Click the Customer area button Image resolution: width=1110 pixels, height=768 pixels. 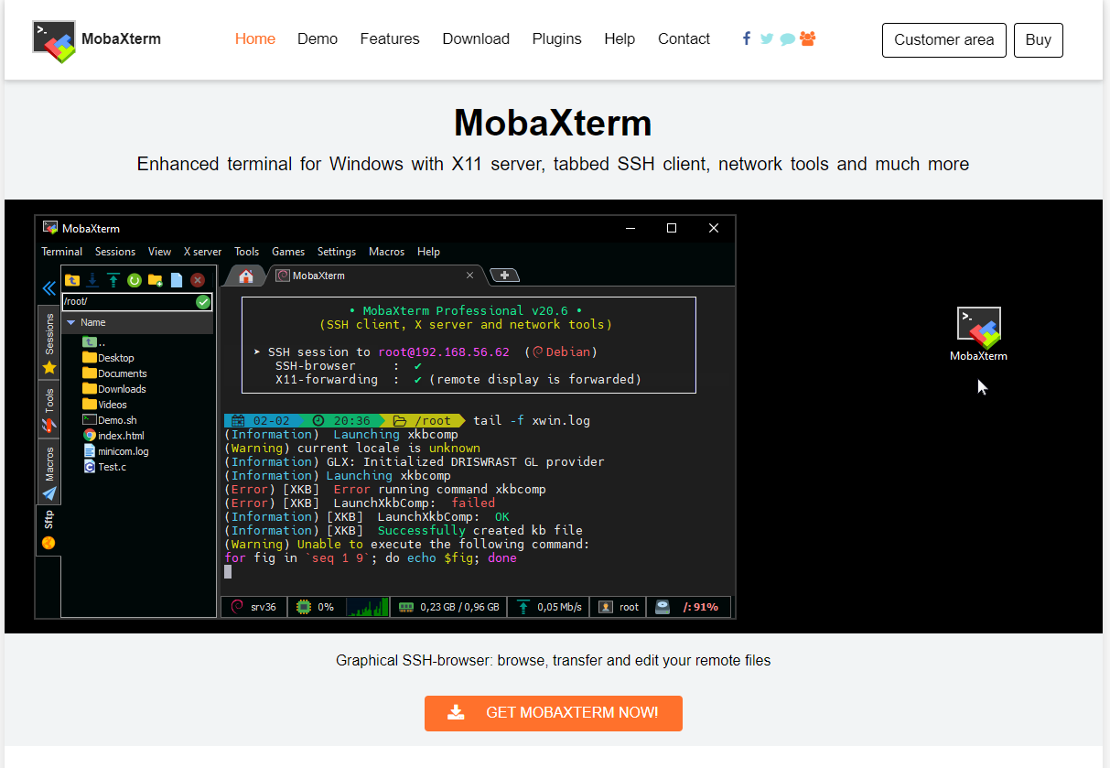[x=944, y=40]
